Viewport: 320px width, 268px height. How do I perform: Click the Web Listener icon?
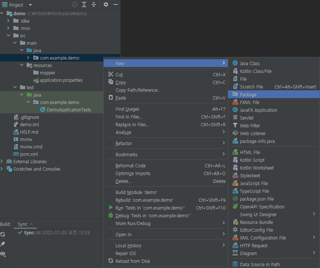235,133
